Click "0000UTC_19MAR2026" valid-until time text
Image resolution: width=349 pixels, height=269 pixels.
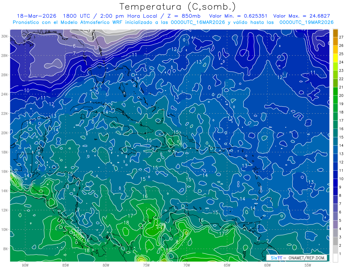pos(306,22)
